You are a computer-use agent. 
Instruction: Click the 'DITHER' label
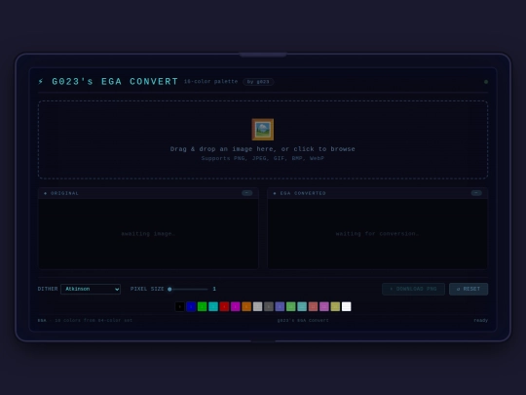pyautogui.click(x=48, y=289)
